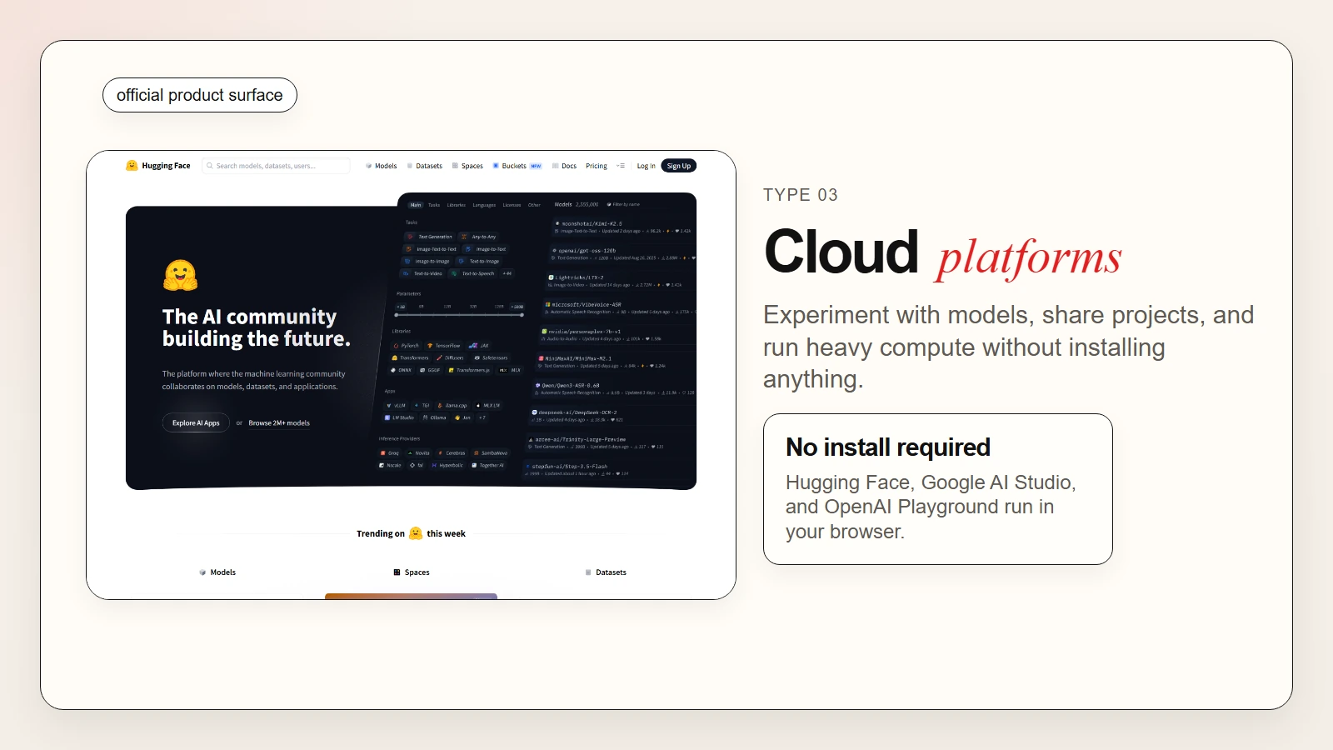Screen dimensions: 1333x750
Task: Choose the Image-Text-to-Text task chip
Action: (x=432, y=249)
